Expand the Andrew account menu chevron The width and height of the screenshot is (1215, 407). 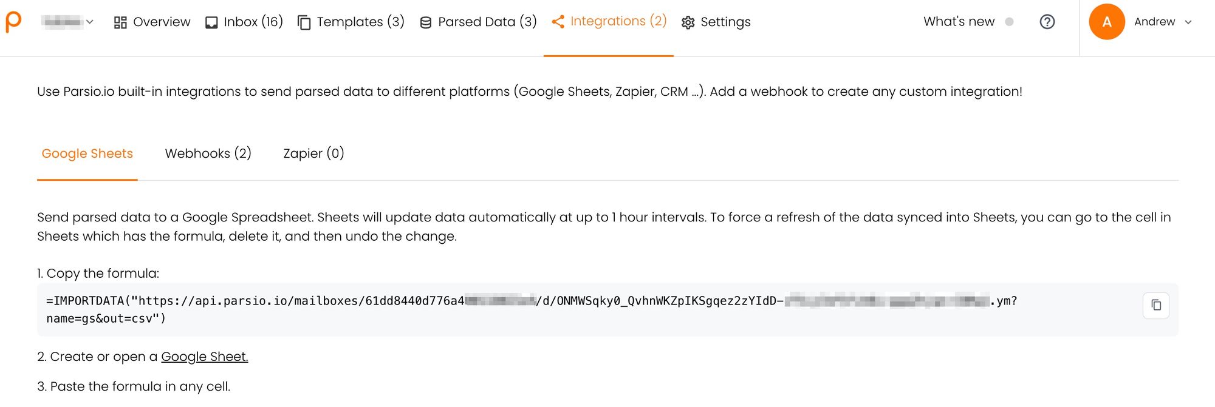pyautogui.click(x=1188, y=22)
